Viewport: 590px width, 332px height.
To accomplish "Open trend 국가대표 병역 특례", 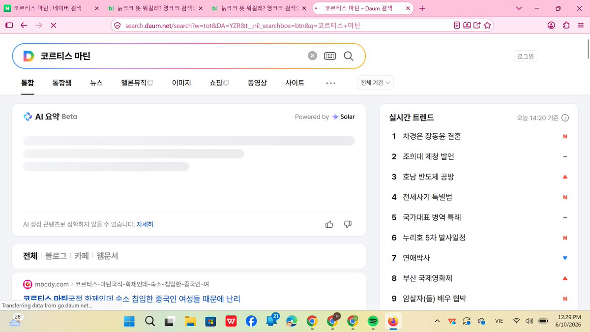I will [x=432, y=217].
